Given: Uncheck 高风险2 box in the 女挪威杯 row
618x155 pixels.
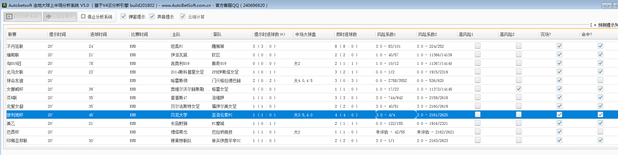Looking at the screenshot, I should click(519, 89).
